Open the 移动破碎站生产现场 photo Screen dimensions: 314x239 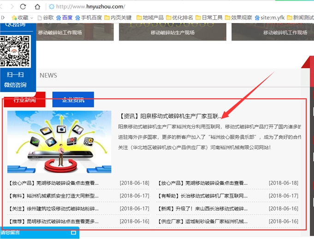172,32
